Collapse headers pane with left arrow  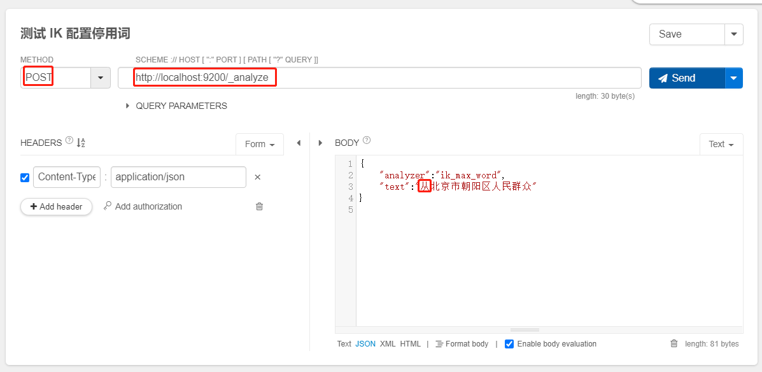click(x=299, y=143)
